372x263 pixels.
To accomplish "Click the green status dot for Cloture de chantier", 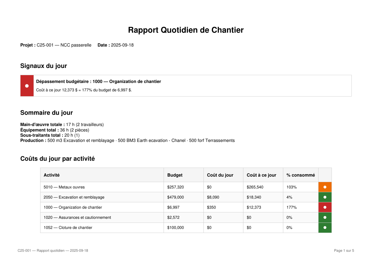I will [x=325, y=227].
